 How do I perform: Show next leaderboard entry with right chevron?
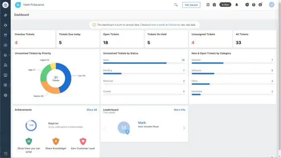click(184, 128)
